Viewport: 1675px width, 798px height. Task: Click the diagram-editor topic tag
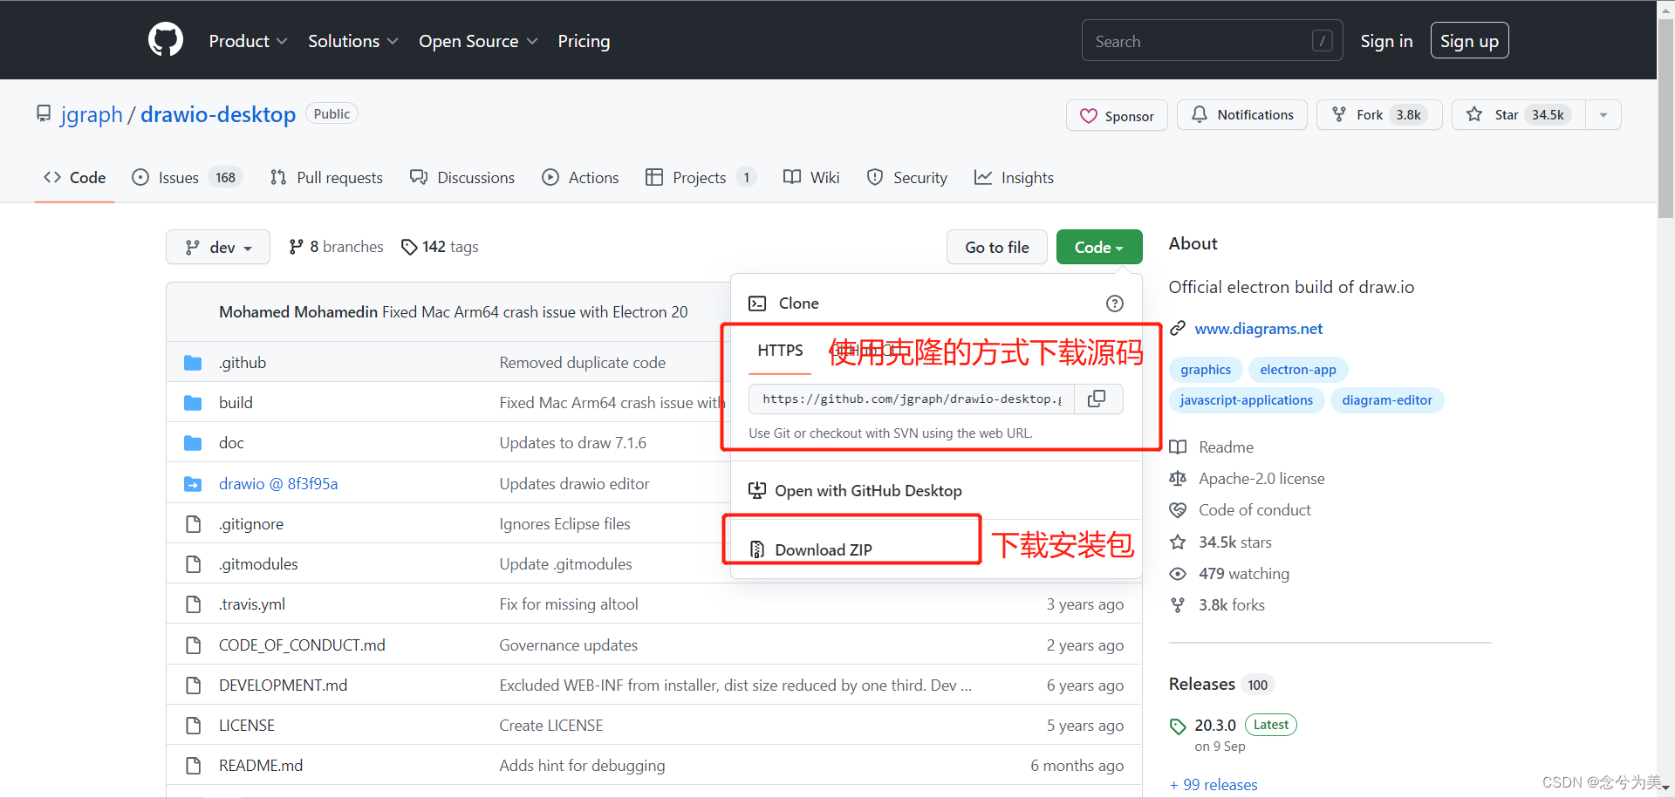click(x=1387, y=400)
